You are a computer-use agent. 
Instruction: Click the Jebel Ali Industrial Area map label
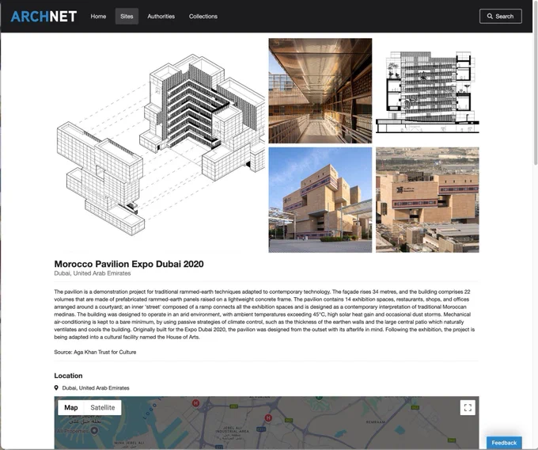(x=233, y=433)
